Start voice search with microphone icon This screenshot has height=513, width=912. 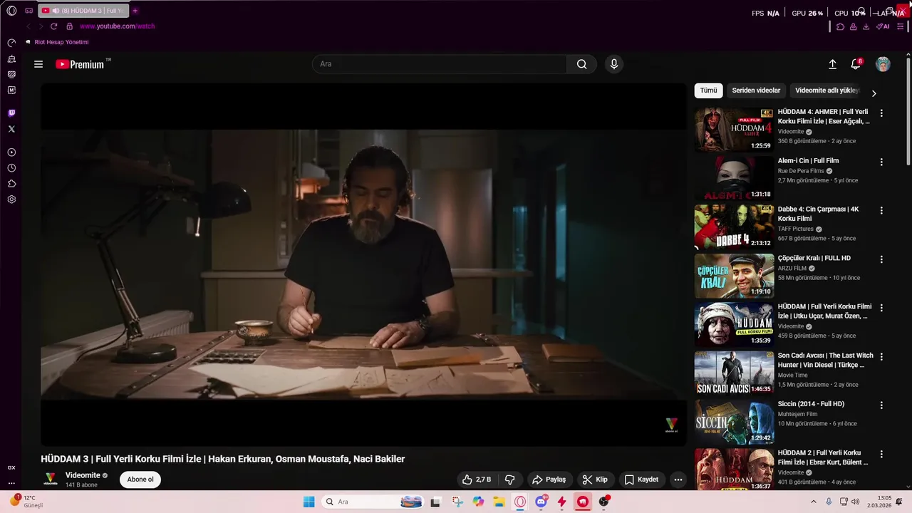tap(614, 64)
